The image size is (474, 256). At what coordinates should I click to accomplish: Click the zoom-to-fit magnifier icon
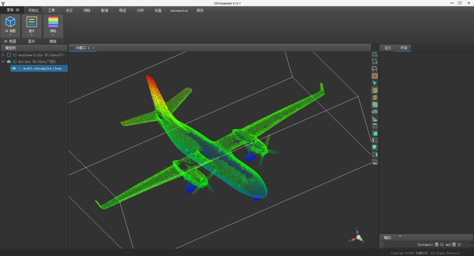click(374, 55)
